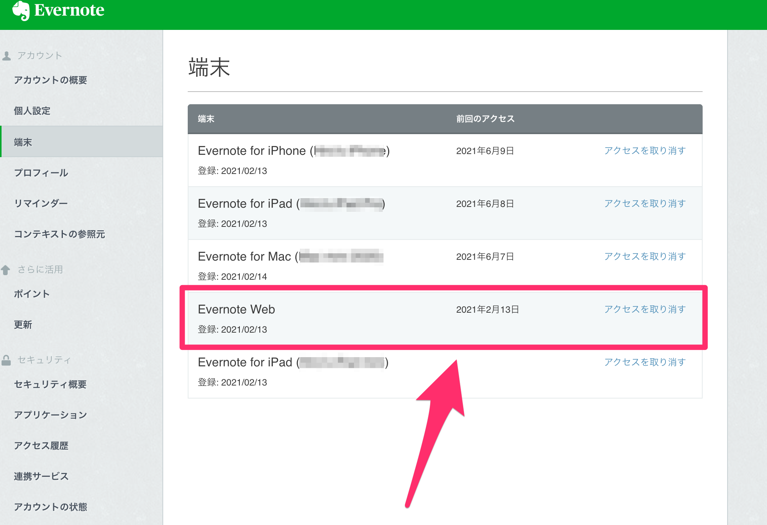The image size is (767, 525).
Task: Open アカウントの概要 in the sidebar
Action: [51, 80]
